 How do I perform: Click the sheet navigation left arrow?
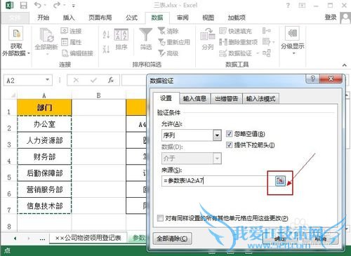[x=15, y=238]
